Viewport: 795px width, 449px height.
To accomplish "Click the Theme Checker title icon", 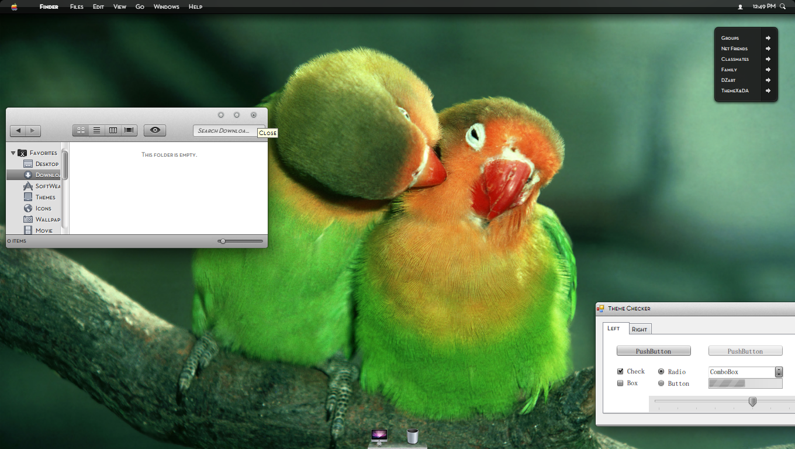I will coord(600,308).
